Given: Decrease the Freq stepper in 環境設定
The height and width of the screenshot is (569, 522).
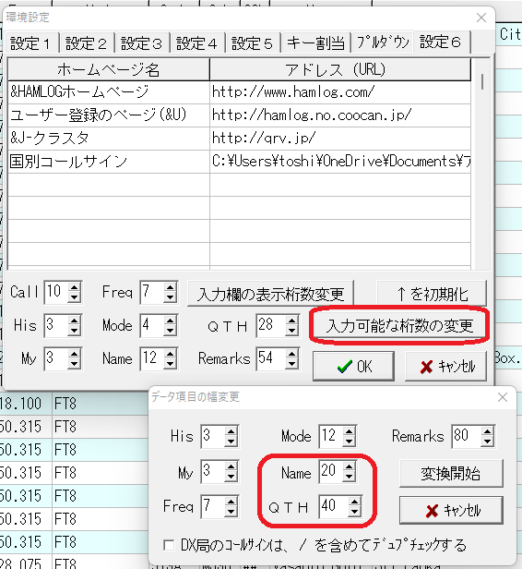Looking at the screenshot, I should point(170,297).
